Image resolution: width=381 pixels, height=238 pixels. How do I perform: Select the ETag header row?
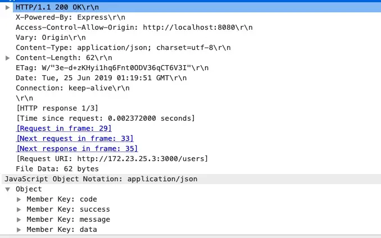tap(112, 68)
